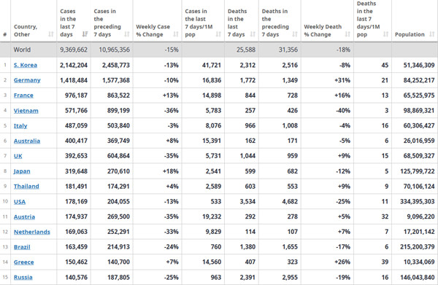Sort by Cases in the preceding 7 days
Screen dimensions: 438x285
pyautogui.click(x=127, y=34)
